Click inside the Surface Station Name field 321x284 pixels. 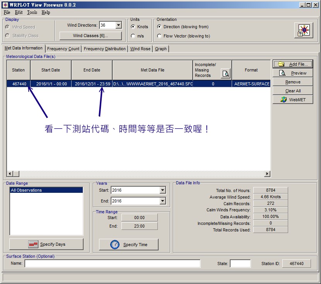112,264
